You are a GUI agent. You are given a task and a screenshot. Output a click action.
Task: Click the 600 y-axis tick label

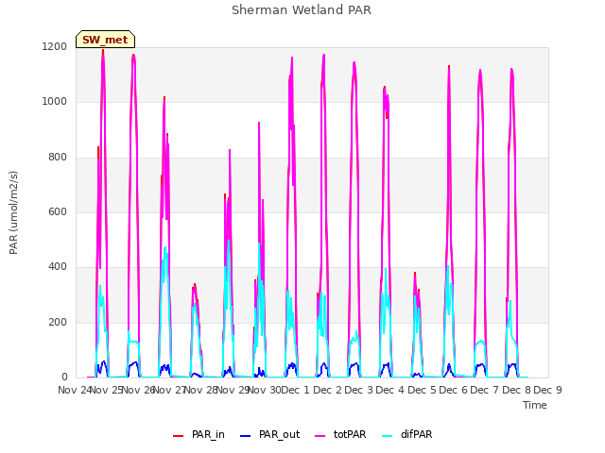click(58, 211)
